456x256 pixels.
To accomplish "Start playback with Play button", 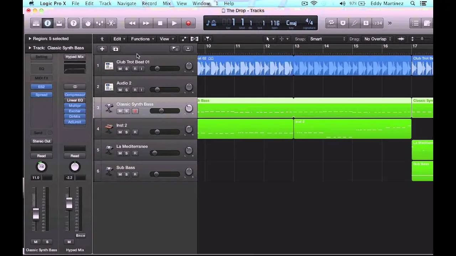I will click(174, 23).
